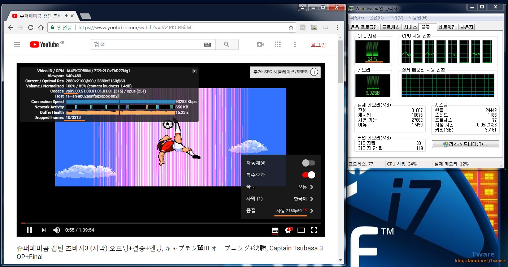Click 로그인 sign-in link
Screen dimensions: 508x267
(318, 44)
